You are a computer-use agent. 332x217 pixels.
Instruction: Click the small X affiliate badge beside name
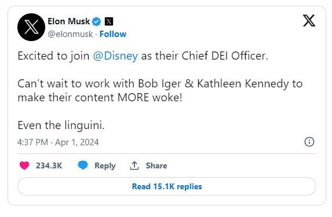(x=109, y=21)
